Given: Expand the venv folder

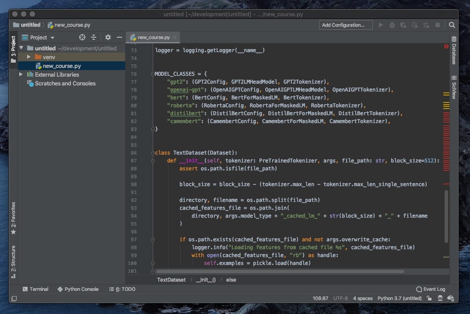Looking at the screenshot, I should pos(28,57).
